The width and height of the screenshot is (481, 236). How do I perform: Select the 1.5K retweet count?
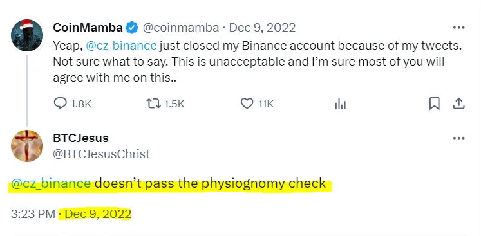(x=174, y=104)
